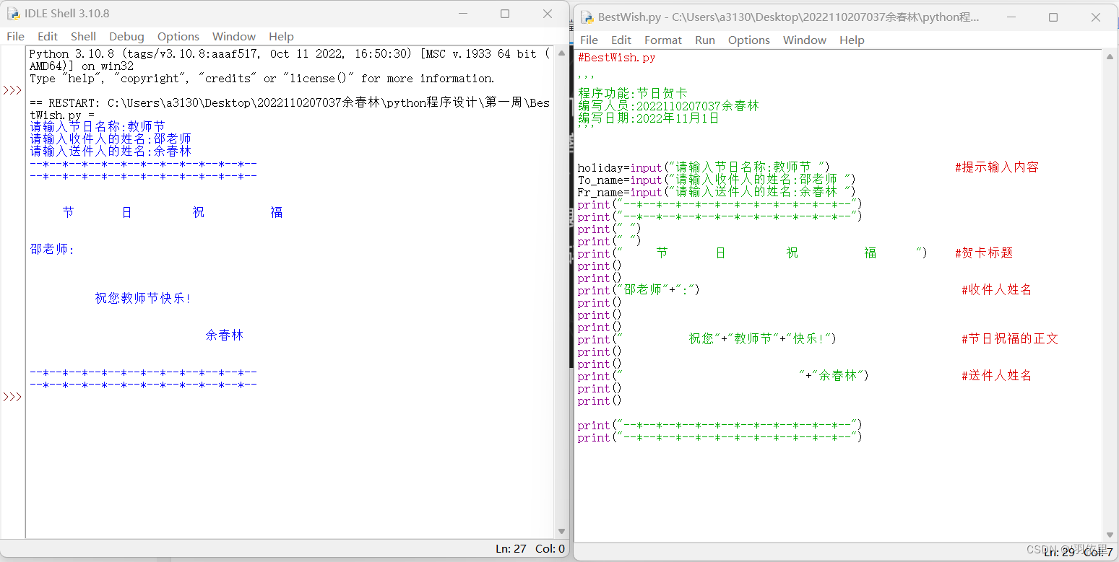Screen dimensions: 1119x562
Task: Open the Options menu in IDLE Shell
Action: [x=178, y=36]
